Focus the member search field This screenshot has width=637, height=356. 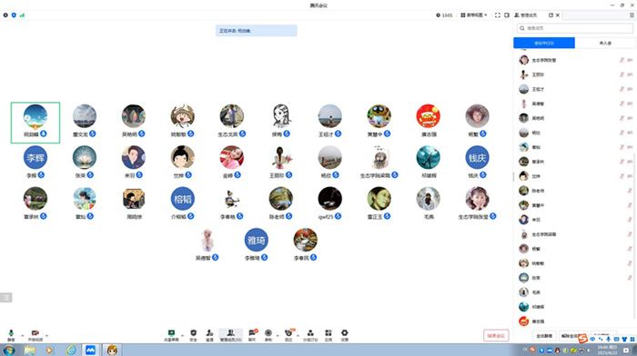pos(575,28)
